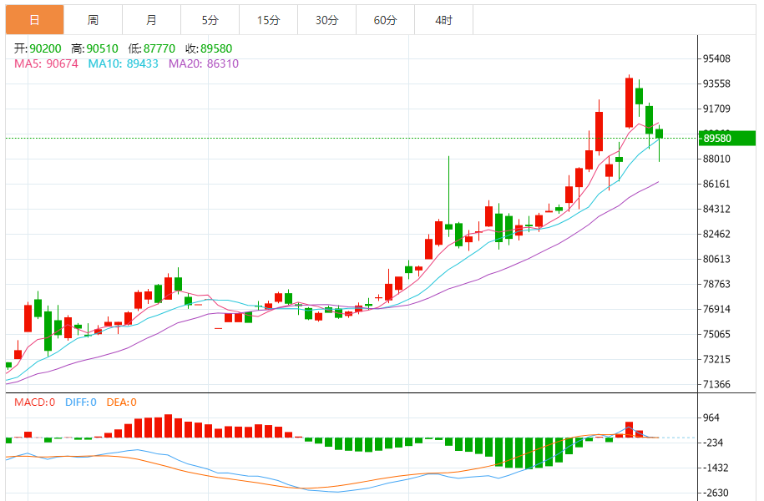
Task: Switch to the 4时 timeframe tab
Action: coord(443,20)
